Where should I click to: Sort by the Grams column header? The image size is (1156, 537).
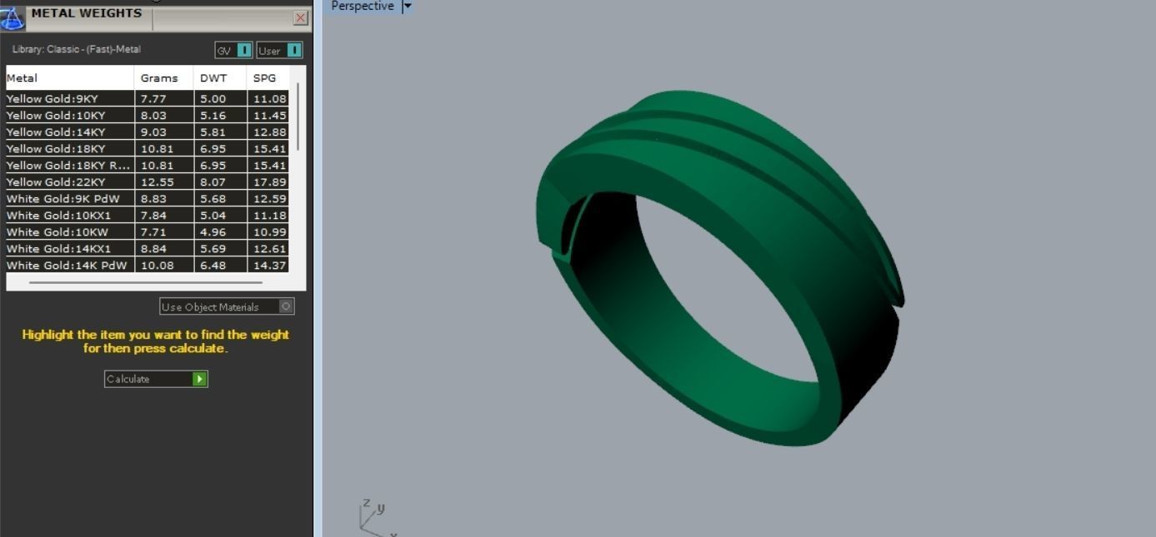click(164, 78)
